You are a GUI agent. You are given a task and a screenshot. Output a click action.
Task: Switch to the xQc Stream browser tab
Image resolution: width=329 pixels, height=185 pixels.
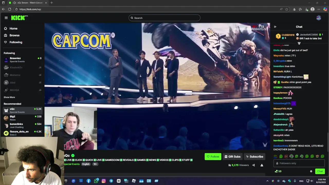28,3
